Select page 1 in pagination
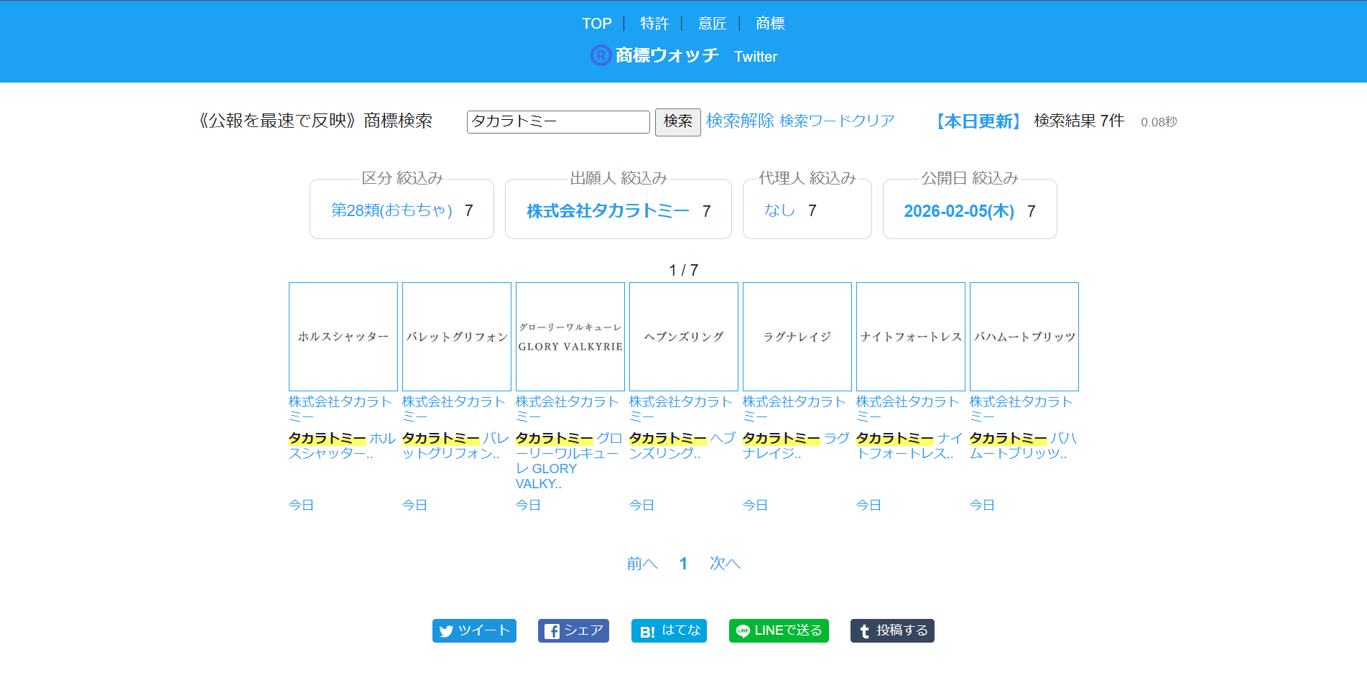This screenshot has height=685, width=1367. coord(684,564)
